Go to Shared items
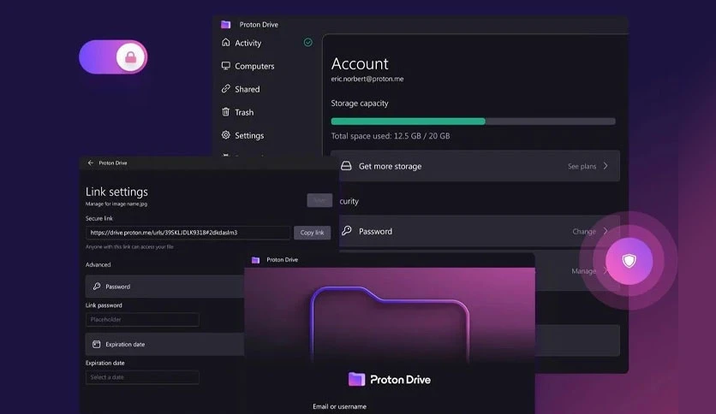716x414 pixels. [247, 89]
